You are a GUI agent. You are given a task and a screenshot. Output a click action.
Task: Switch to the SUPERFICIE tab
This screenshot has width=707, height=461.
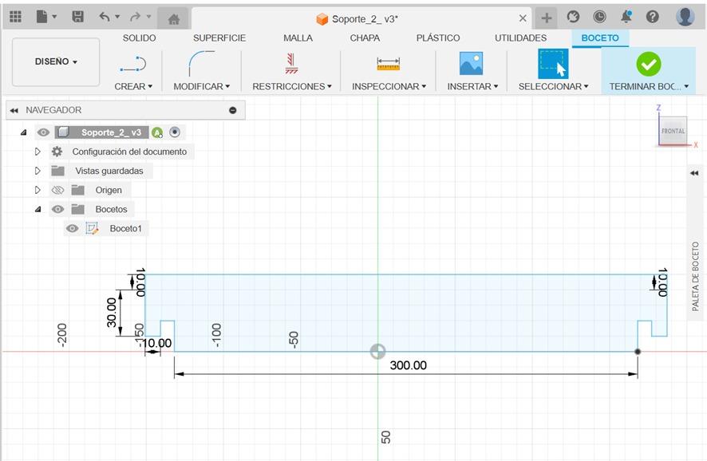(219, 38)
